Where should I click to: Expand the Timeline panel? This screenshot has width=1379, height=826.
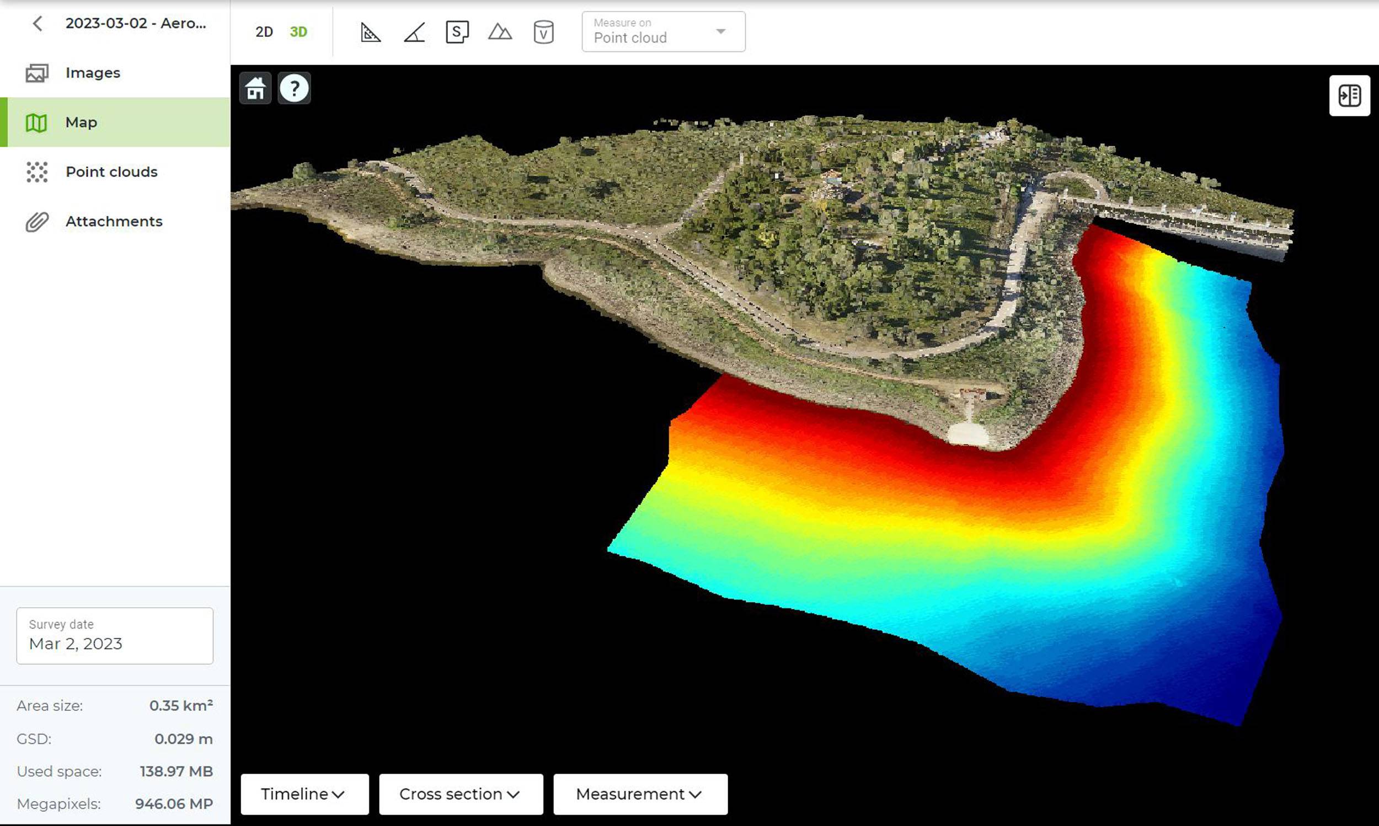(304, 794)
